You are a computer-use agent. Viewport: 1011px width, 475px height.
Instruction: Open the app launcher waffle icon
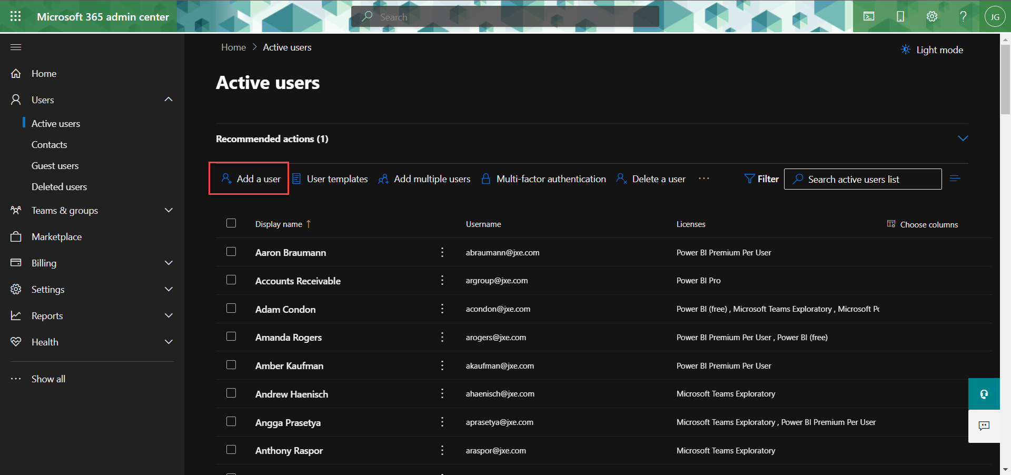16,16
